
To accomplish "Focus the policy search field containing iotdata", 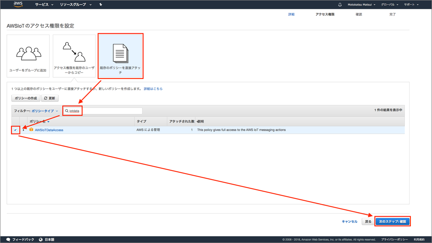I will pyautogui.click(x=103, y=111).
